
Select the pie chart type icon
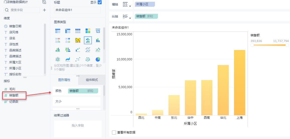(98, 59)
